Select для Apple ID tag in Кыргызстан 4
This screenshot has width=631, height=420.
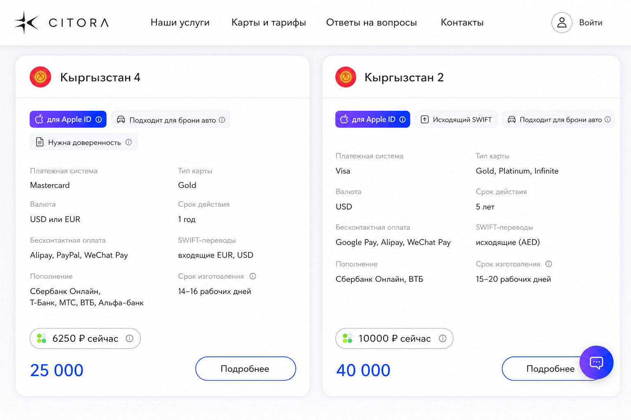point(68,119)
